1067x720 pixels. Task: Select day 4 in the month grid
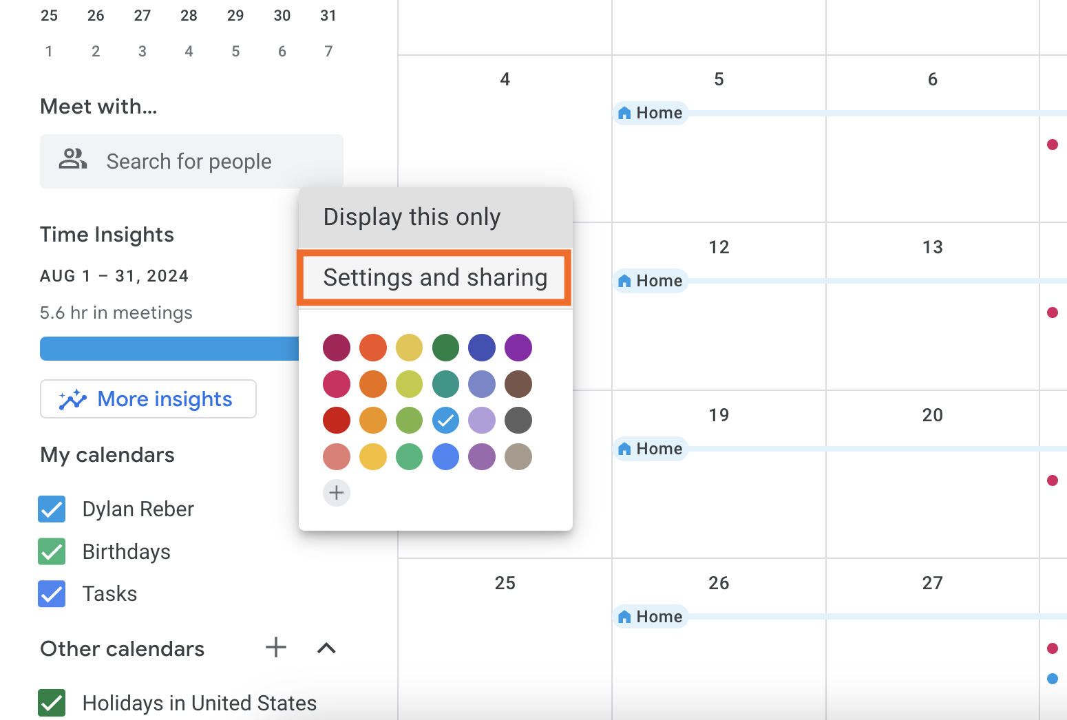(505, 79)
